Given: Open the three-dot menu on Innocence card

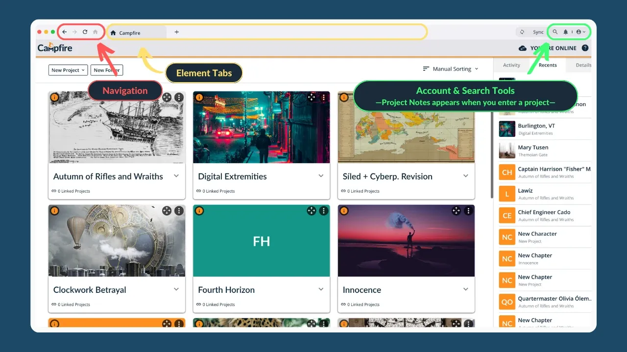Looking at the screenshot, I should pyautogui.click(x=468, y=211).
